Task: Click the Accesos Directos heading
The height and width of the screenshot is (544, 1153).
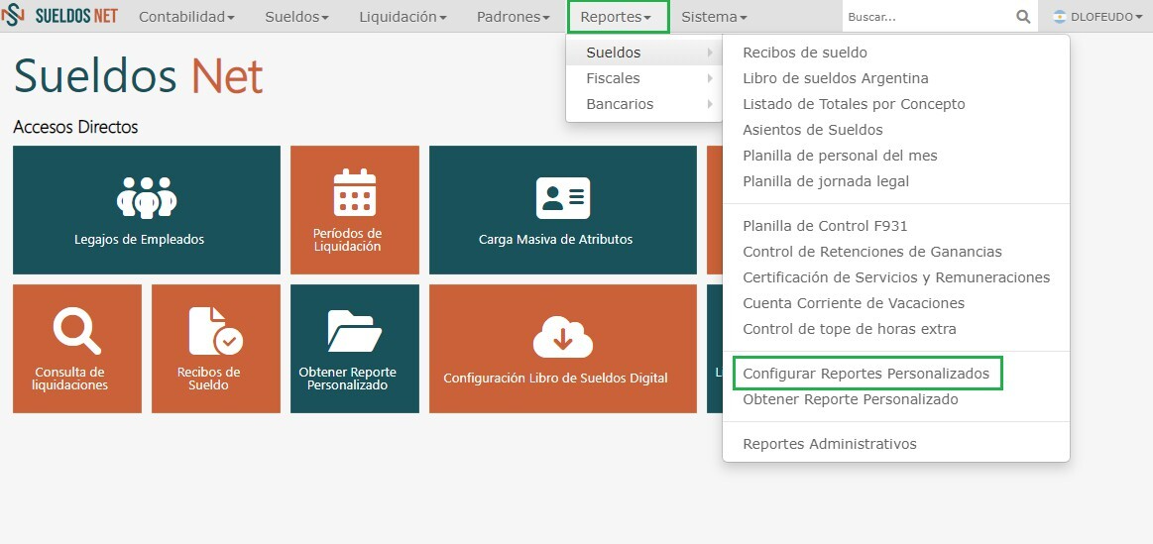Action: [x=75, y=127]
